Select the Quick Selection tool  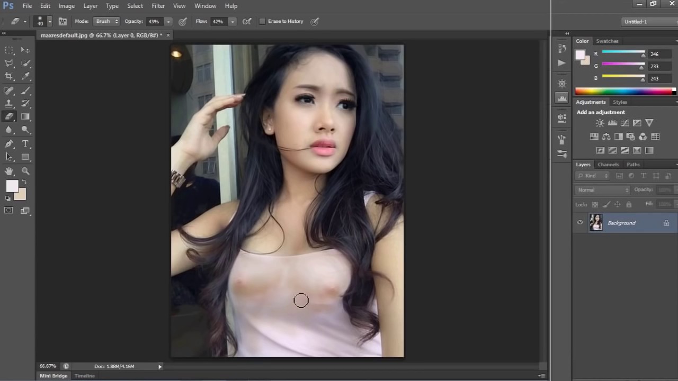tap(25, 63)
